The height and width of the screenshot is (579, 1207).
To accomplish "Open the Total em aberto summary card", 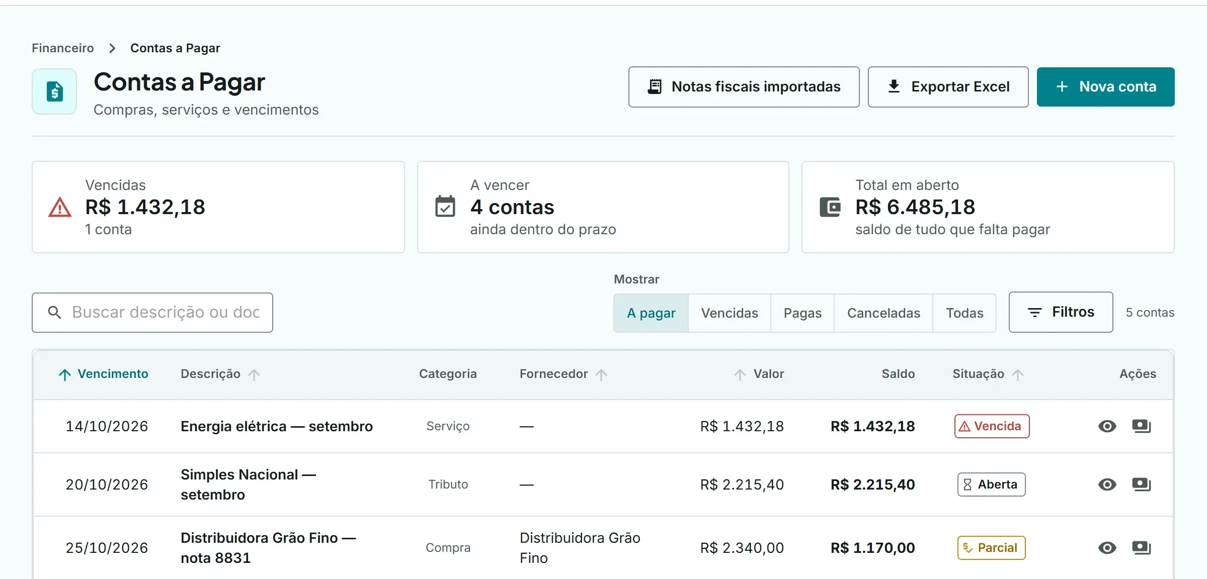I will click(988, 207).
